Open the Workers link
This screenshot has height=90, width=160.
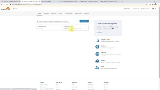point(103,46)
